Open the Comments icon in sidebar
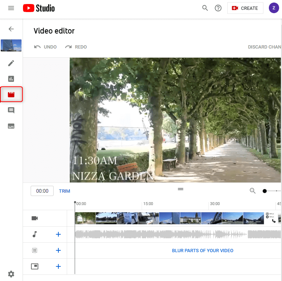 [x=11, y=110]
